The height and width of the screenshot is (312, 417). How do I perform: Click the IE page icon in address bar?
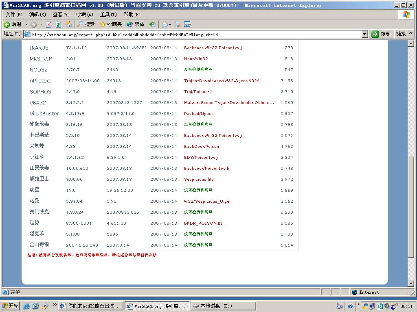click(27, 34)
